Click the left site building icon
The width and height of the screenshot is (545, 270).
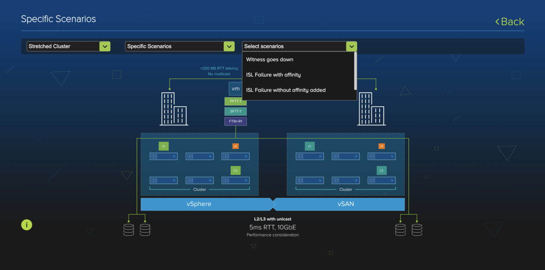pos(173,109)
